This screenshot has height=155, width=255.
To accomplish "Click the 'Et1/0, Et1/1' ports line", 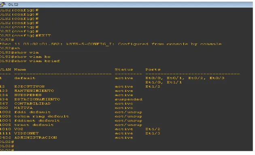I will pos(164,82).
